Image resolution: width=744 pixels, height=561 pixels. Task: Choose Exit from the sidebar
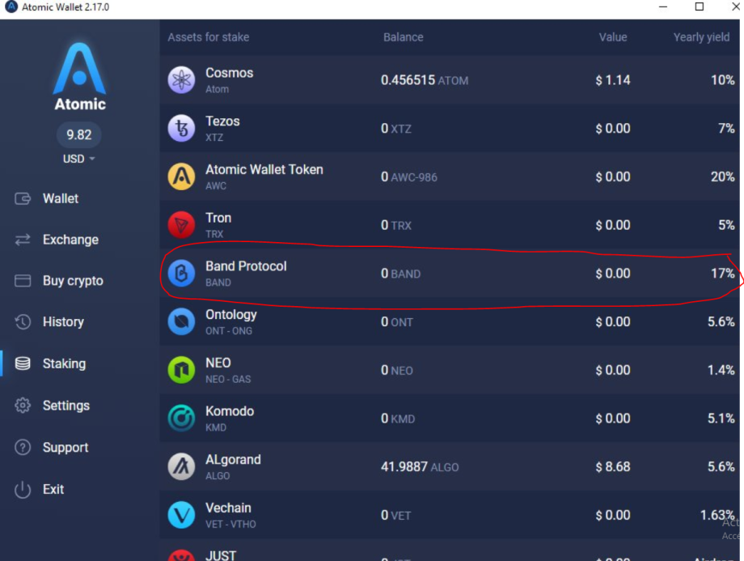click(53, 489)
